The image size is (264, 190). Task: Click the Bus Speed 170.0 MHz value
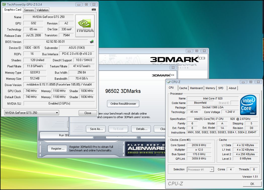[x=199, y=154]
